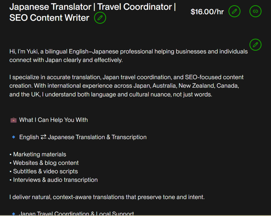Click the "Subtitles & video scripts" bullet item
The image size is (271, 216).
point(45,171)
